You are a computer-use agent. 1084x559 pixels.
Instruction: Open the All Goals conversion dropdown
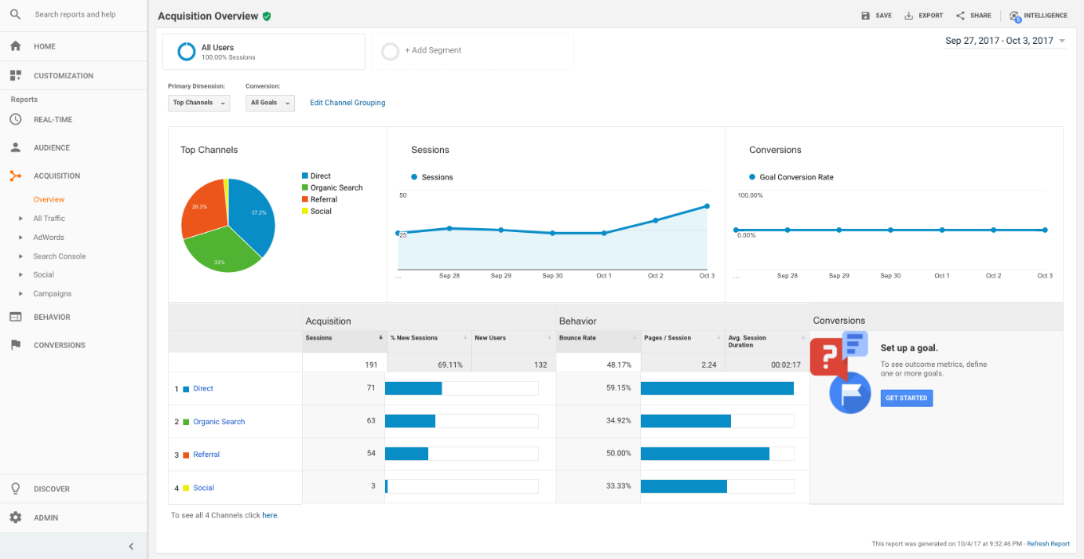coord(270,103)
